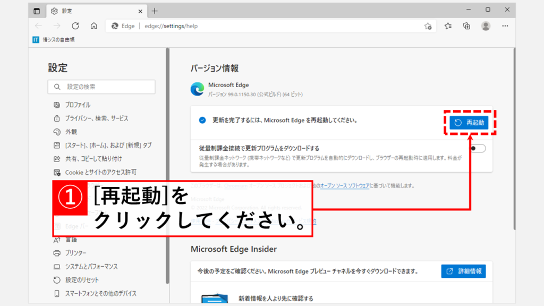
Task: Click the 詳細情報 button
Action: click(x=463, y=271)
